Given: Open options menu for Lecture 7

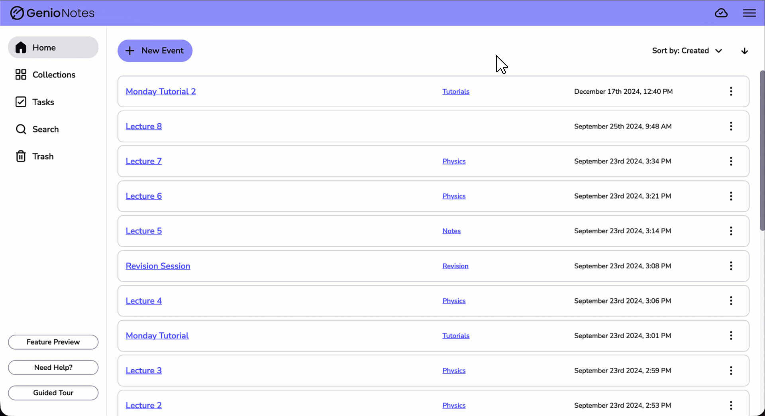Looking at the screenshot, I should pos(731,161).
